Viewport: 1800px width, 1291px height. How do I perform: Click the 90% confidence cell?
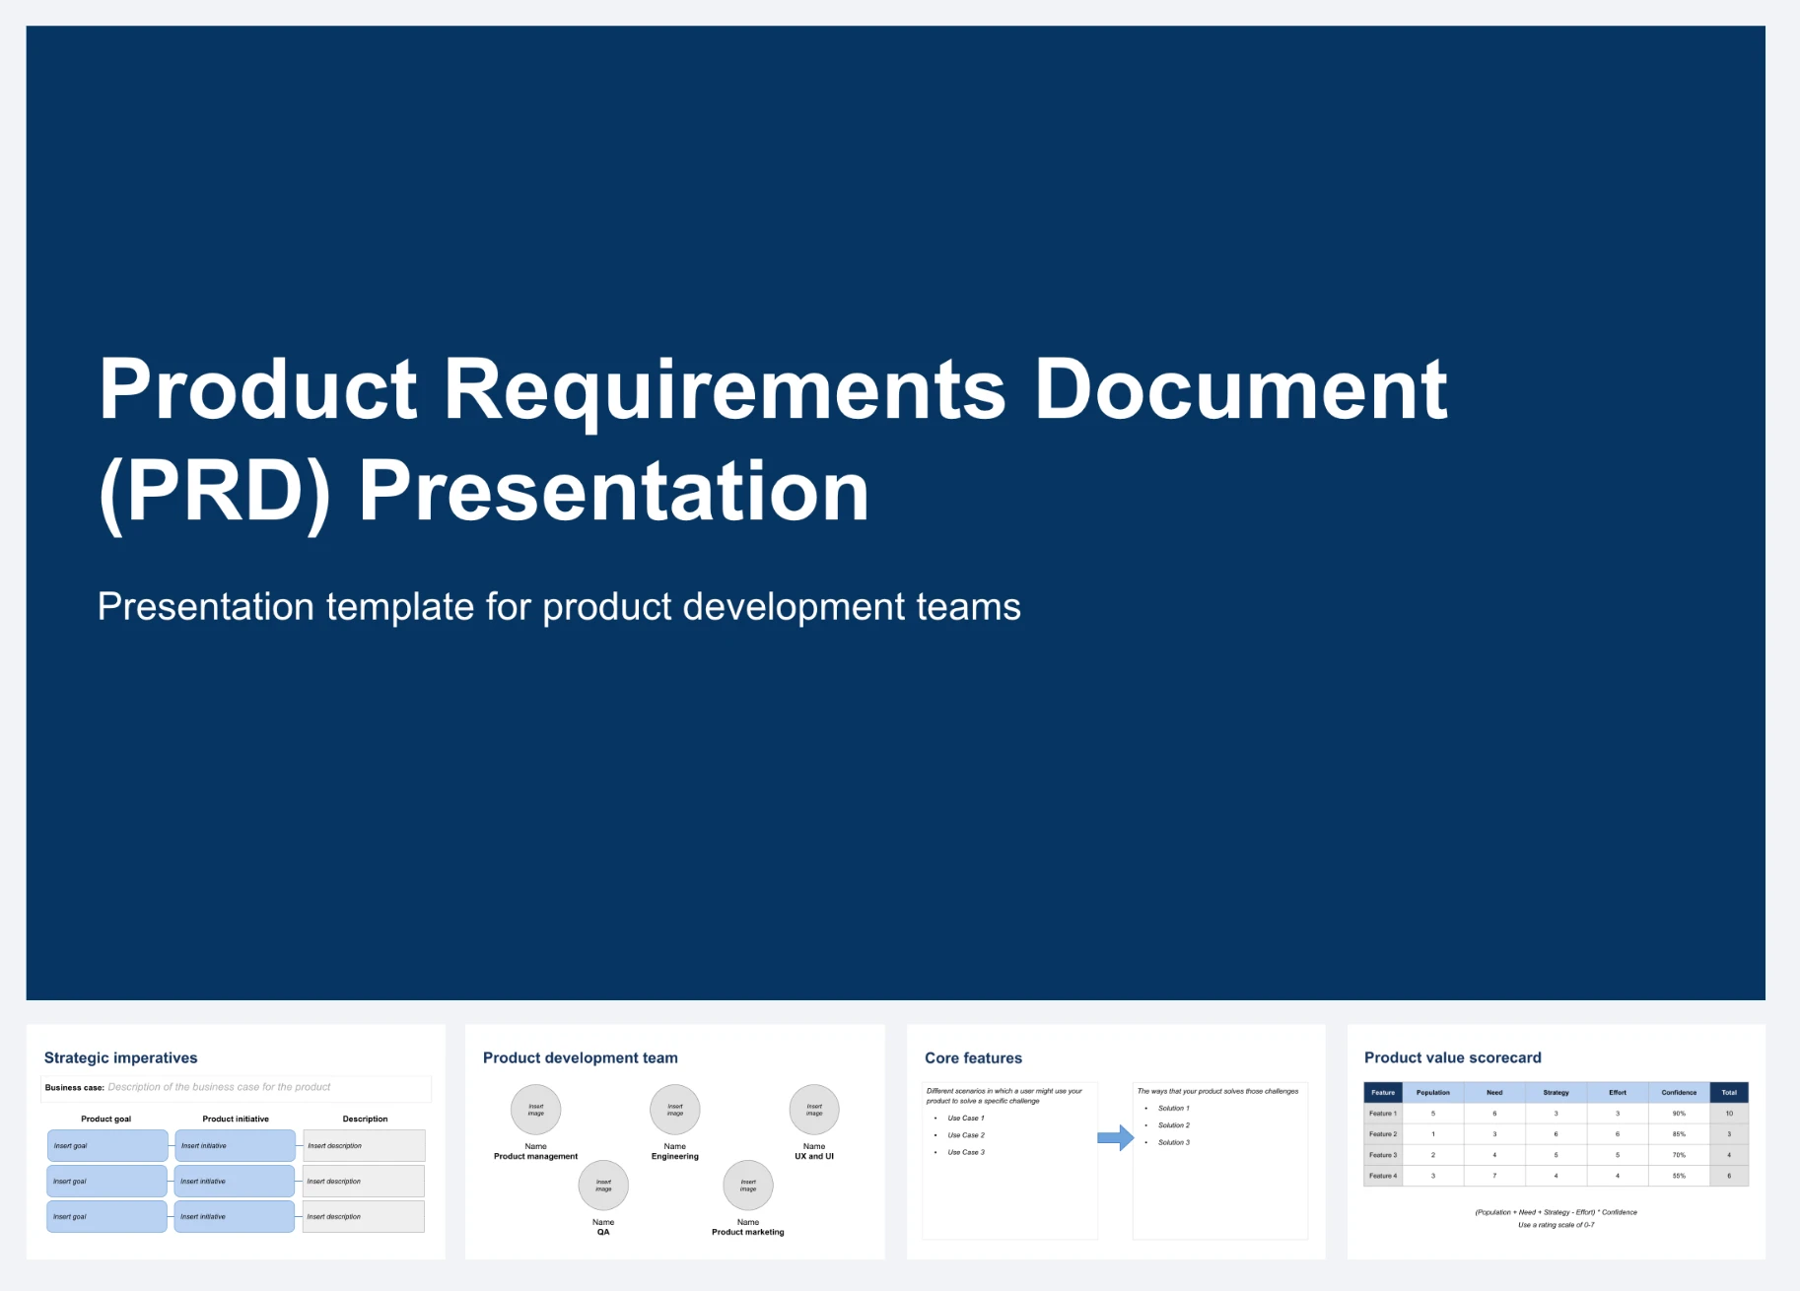(1679, 1114)
